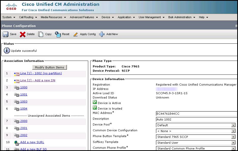Screen dimensions: 238x151
Task: Open speed dial 1003 link
Action: tap(24, 102)
